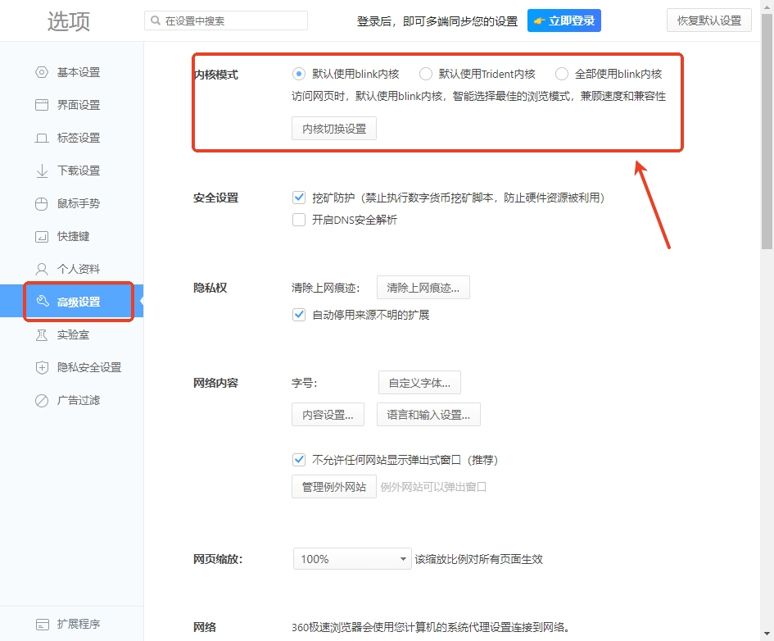Click the 扩展程序 icon at sidebar bottom
Screen dimensions: 774x641
coord(42,624)
